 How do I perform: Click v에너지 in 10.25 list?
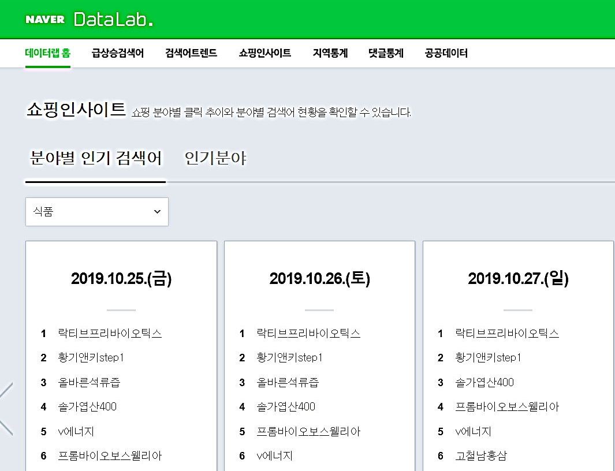coord(76,431)
